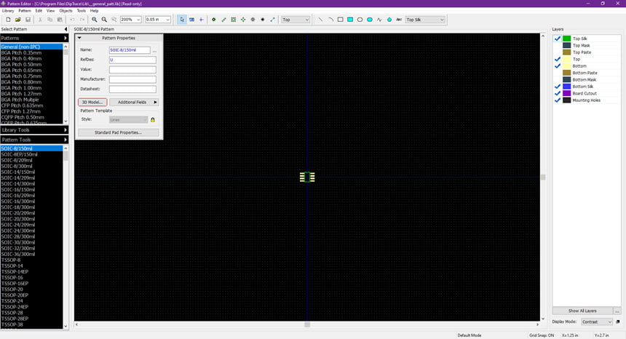Toggle Top Silk layer visibility
626x339 pixels.
pos(558,39)
